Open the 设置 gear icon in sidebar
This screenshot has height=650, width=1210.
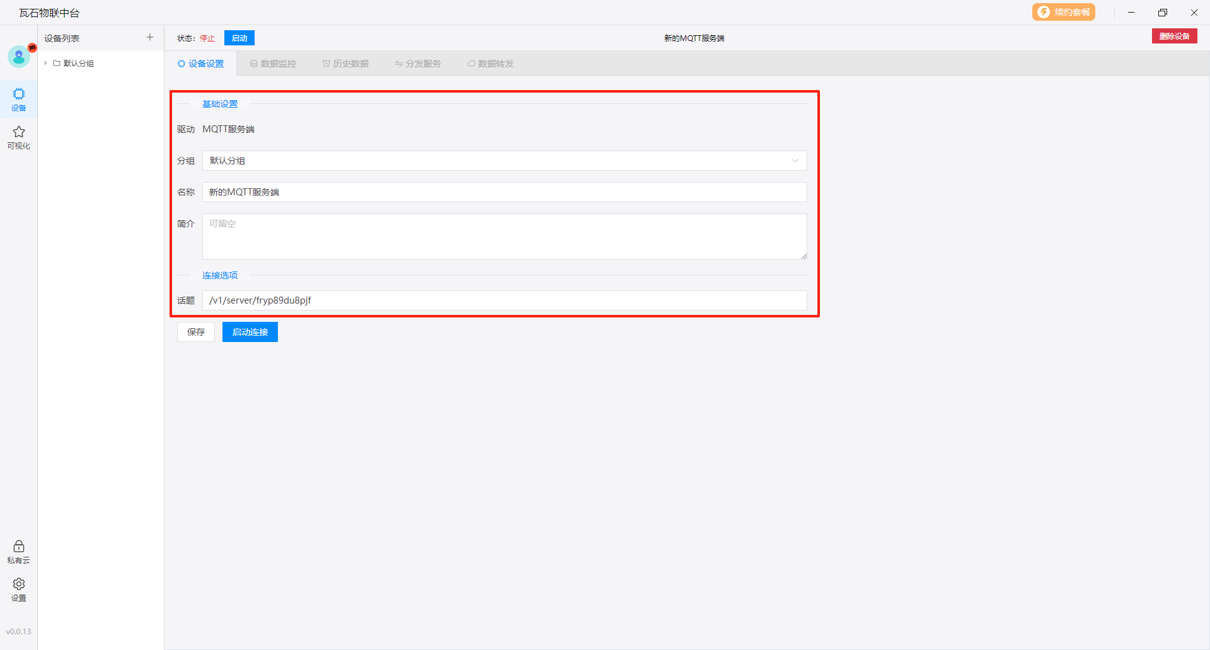[19, 589]
